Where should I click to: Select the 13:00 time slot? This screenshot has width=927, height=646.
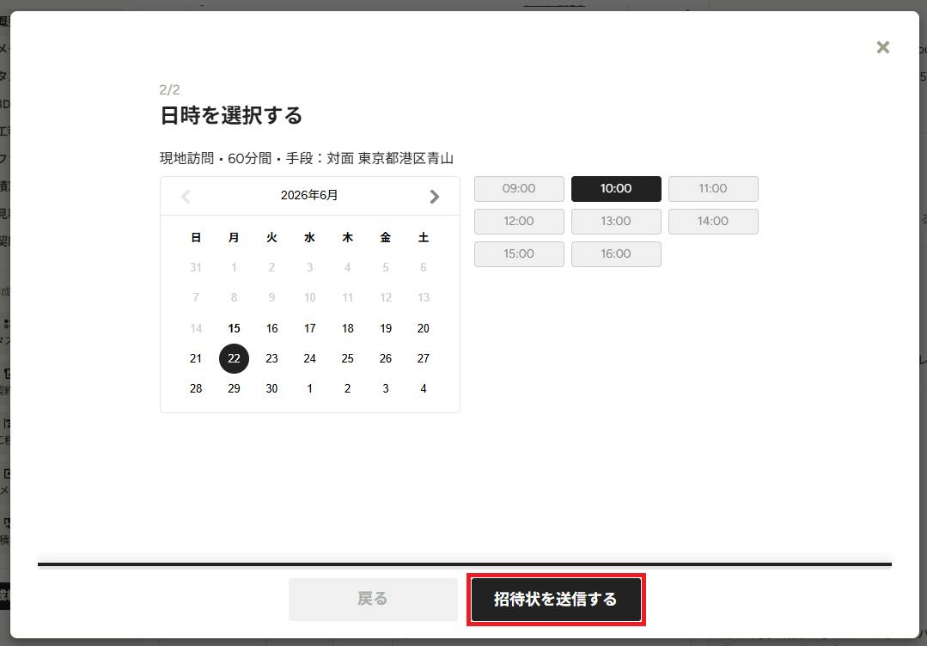tap(616, 221)
